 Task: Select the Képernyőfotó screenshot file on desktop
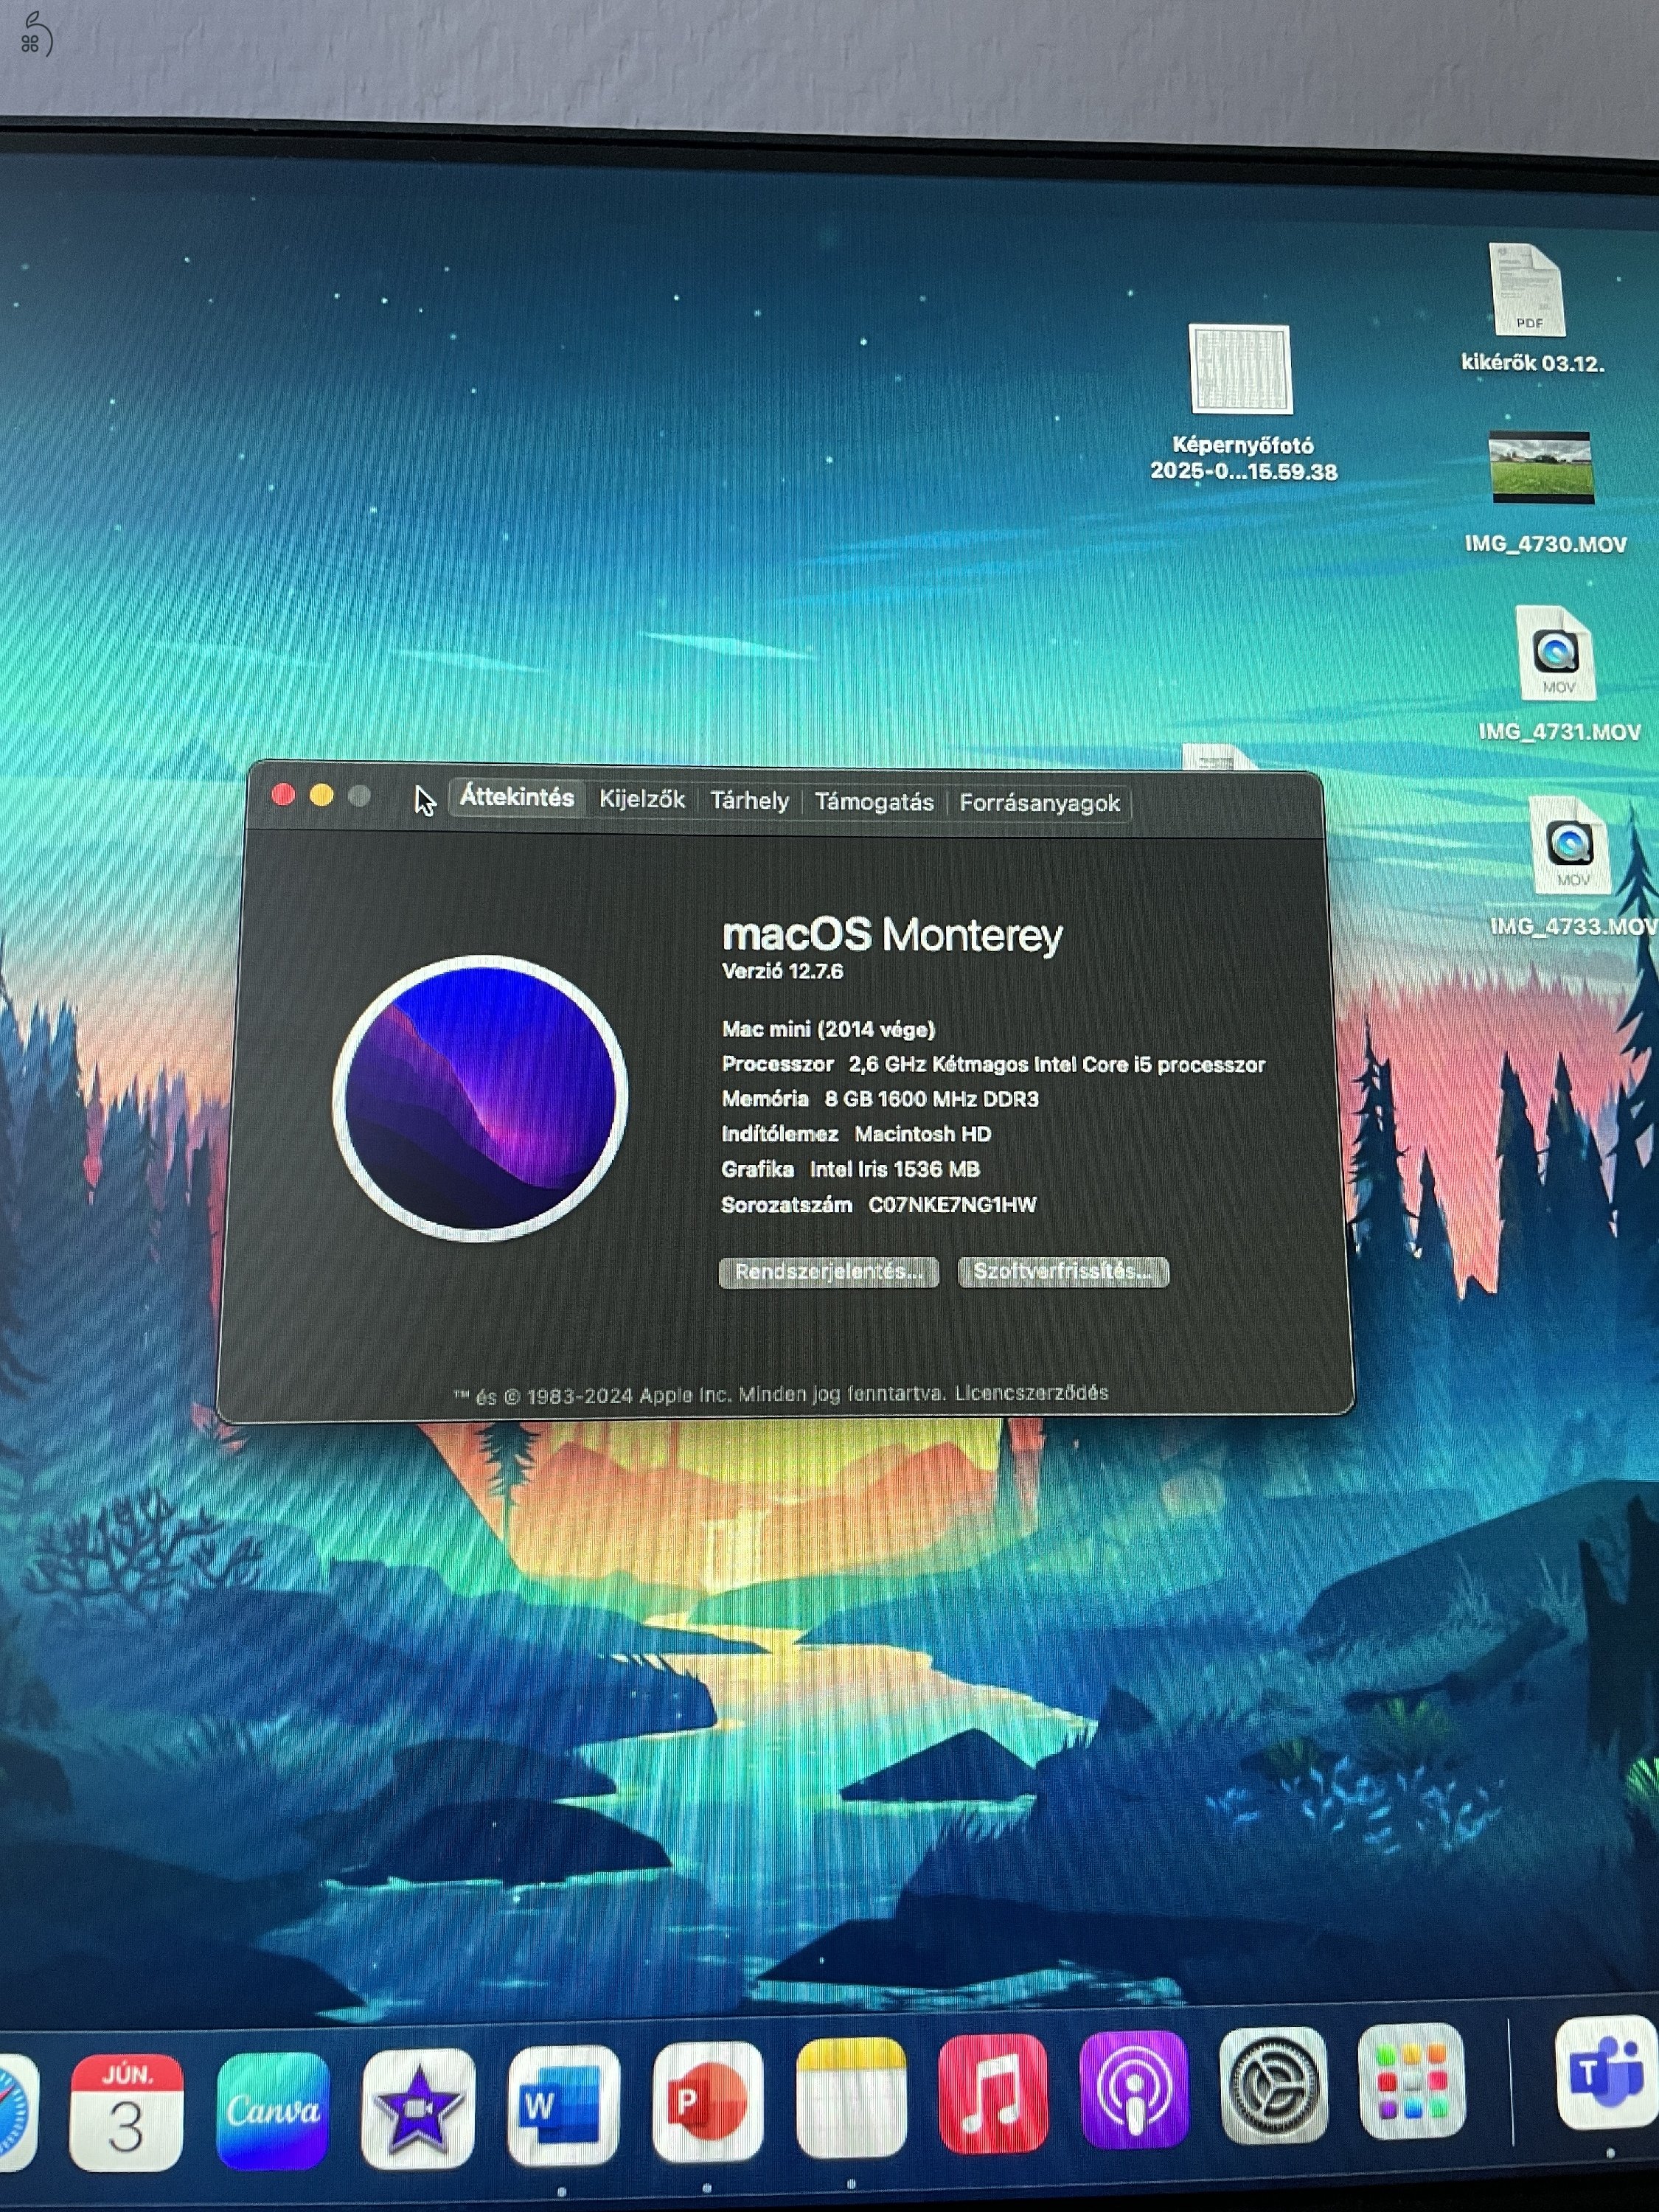1242,404
